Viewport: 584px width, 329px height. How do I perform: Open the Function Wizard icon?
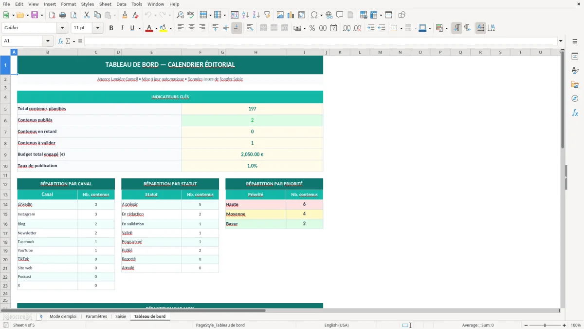pos(61,41)
